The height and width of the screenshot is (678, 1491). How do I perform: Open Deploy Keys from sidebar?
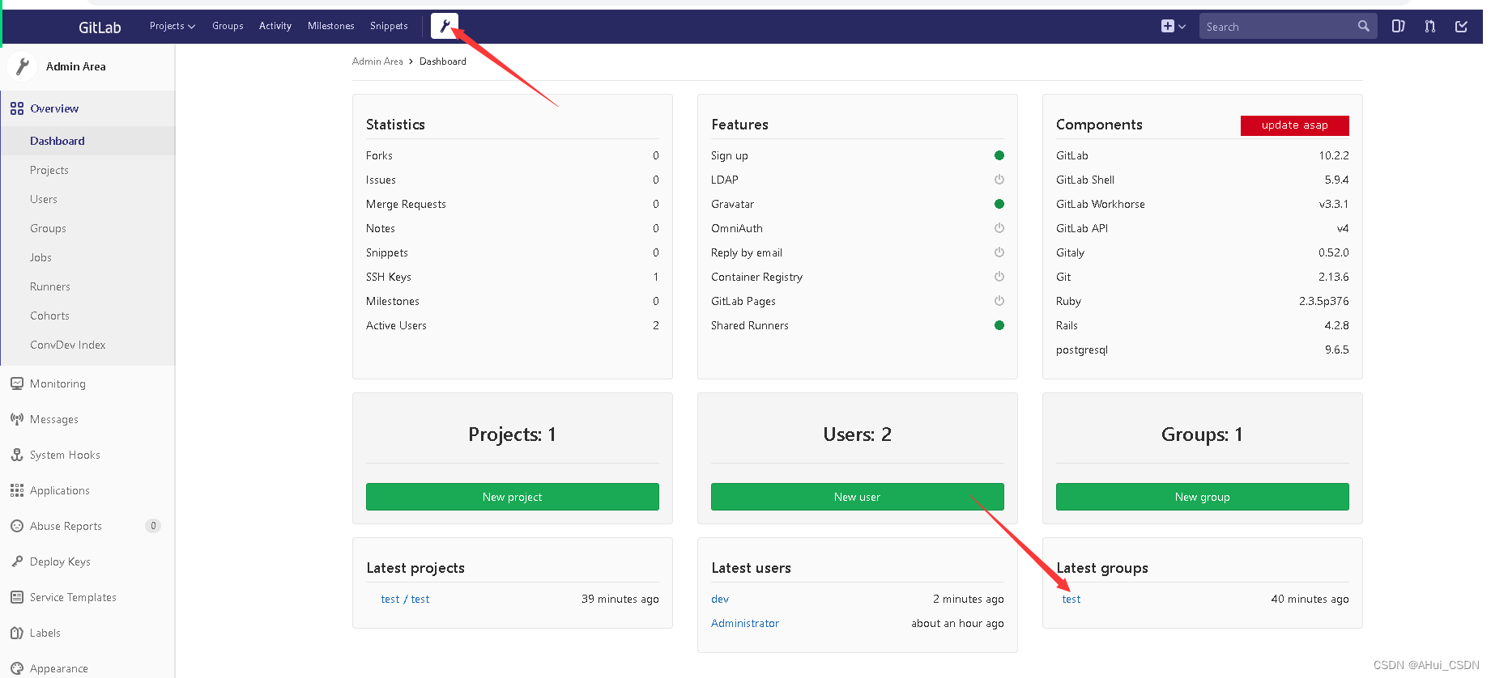60,561
